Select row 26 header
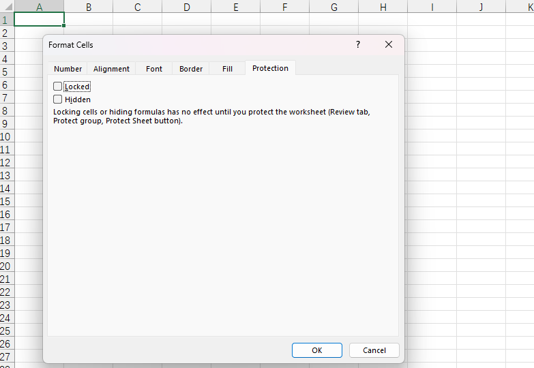 point(7,343)
